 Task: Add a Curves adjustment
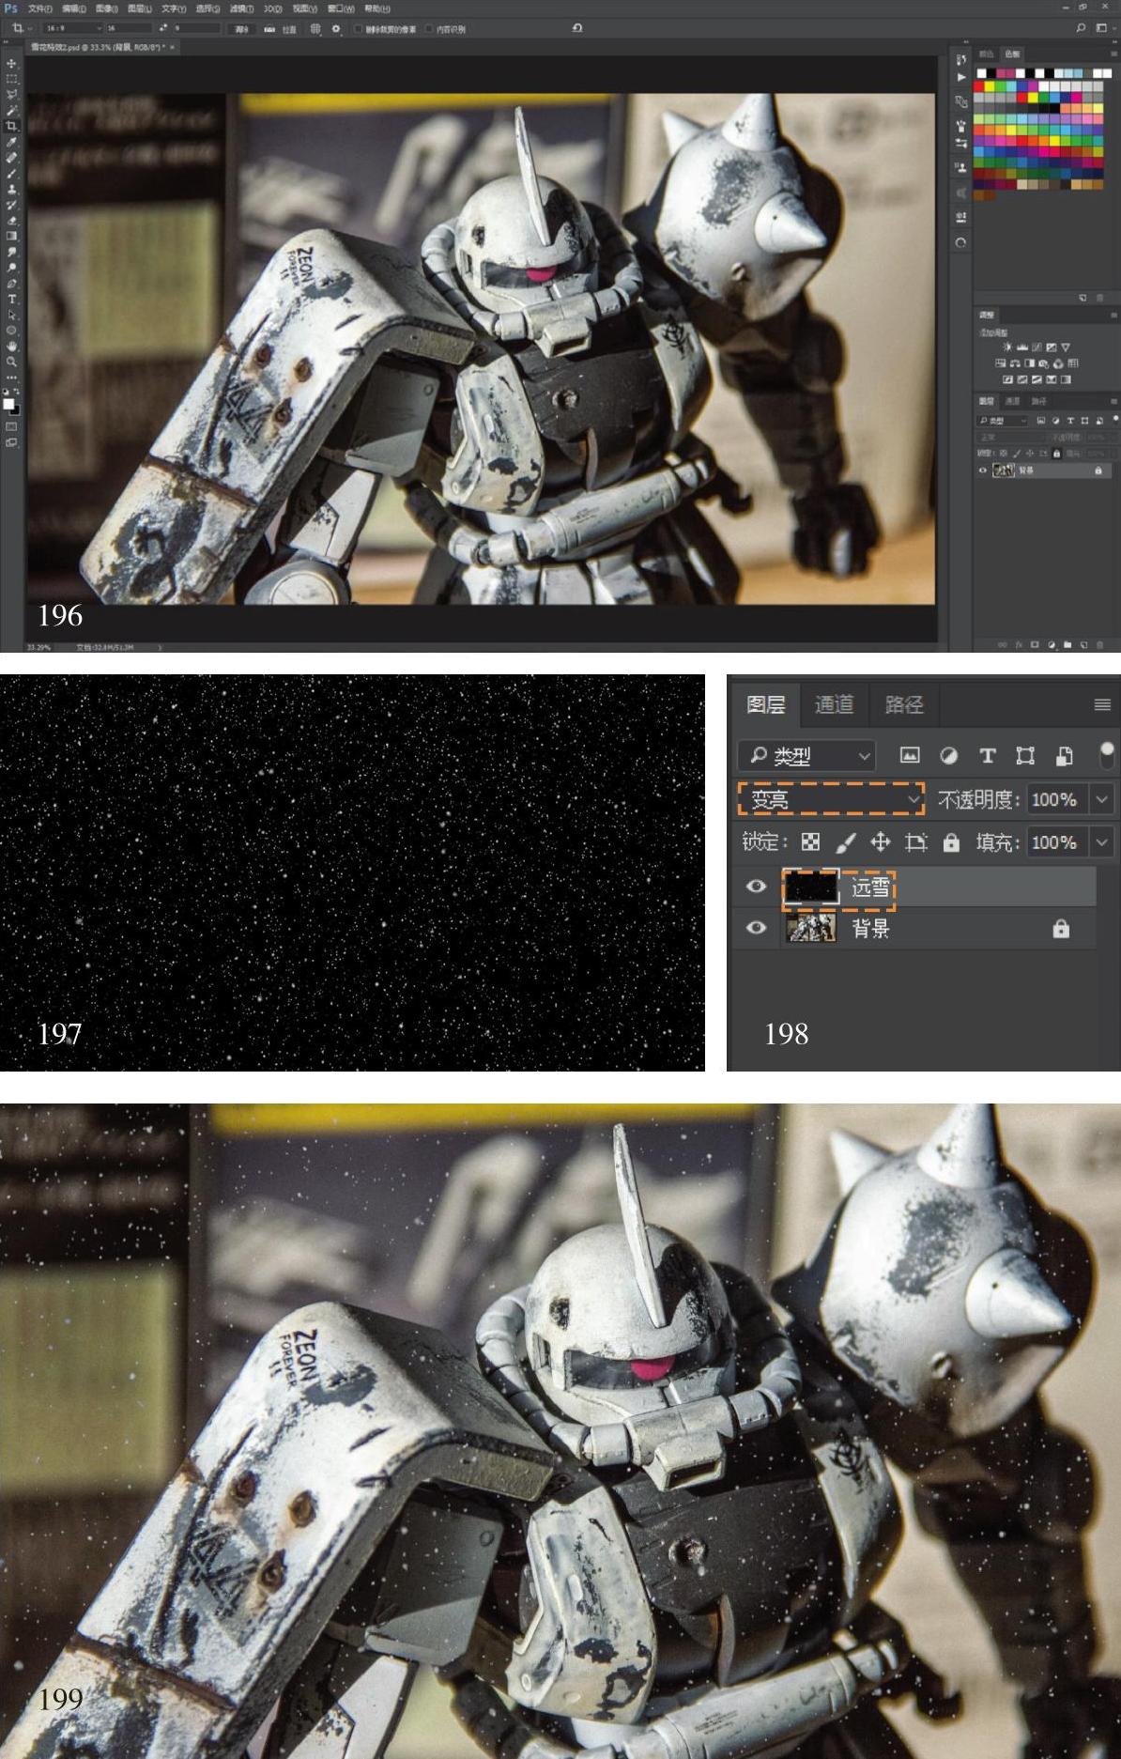tap(1037, 347)
